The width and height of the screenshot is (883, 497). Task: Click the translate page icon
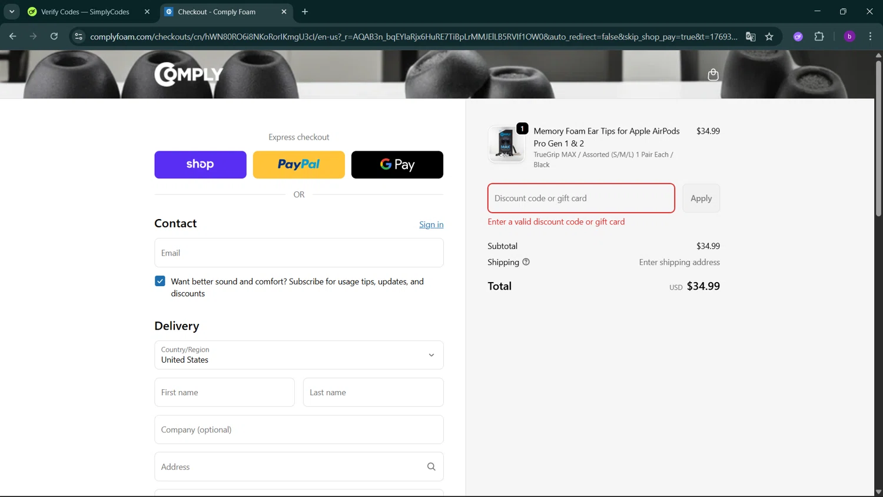751,37
